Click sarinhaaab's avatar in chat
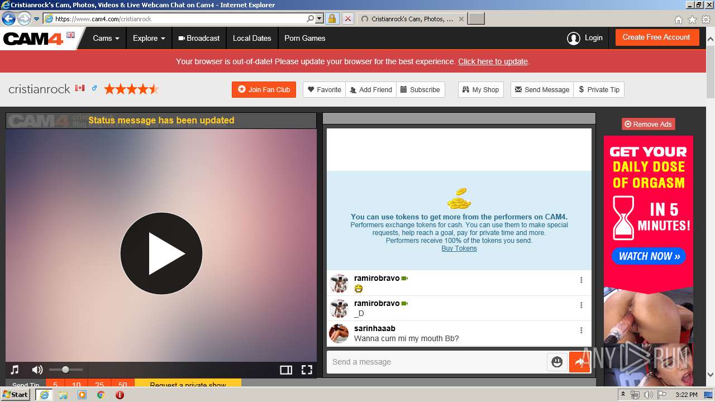The height and width of the screenshot is (402, 715). coord(339,333)
